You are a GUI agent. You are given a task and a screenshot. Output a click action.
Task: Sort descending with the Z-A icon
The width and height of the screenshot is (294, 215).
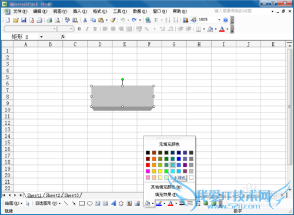coord(176,20)
